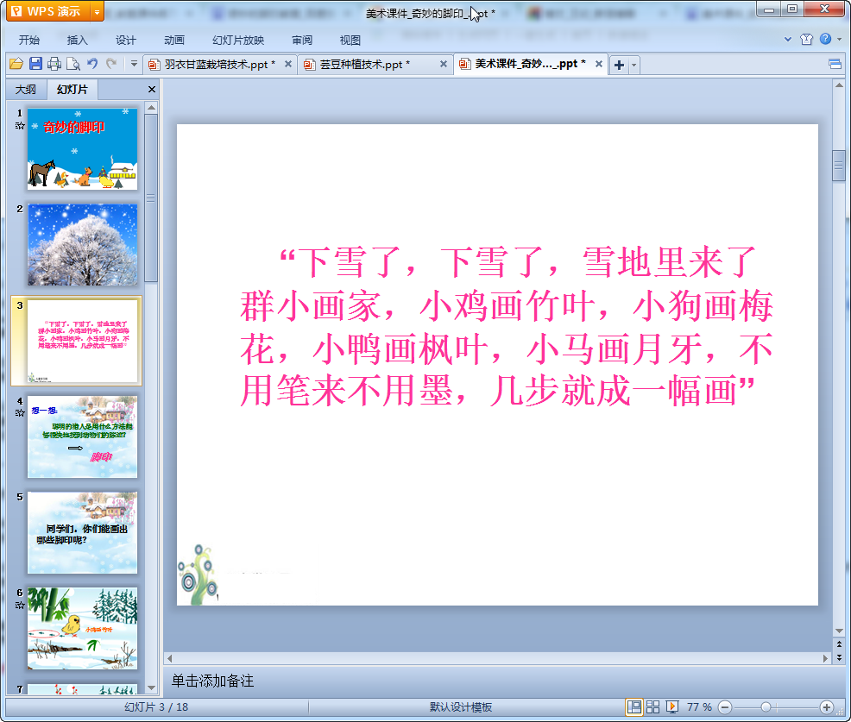The width and height of the screenshot is (851, 722).
Task: Redo the last action
Action: (111, 64)
